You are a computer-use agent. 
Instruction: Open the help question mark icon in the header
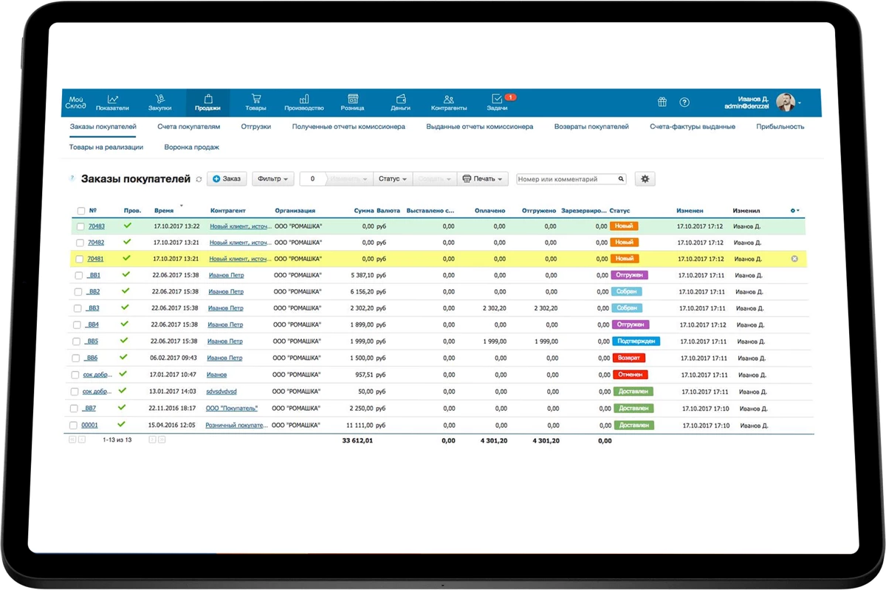[684, 103]
